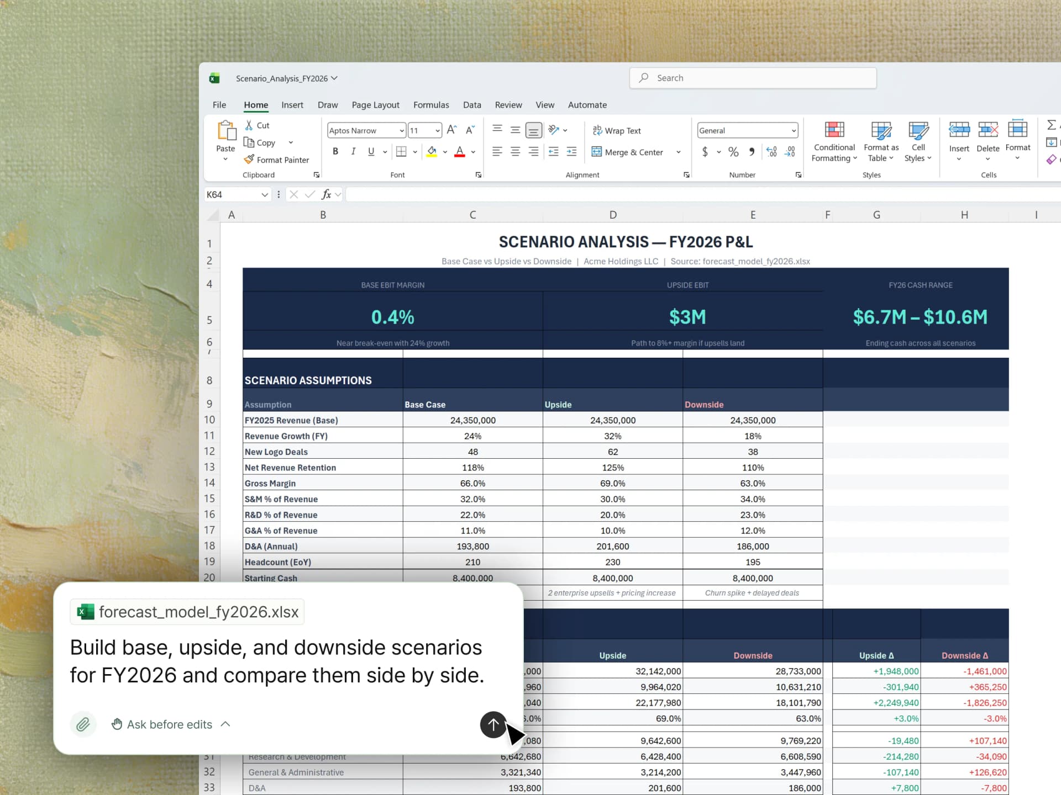Send the prompt with the arrow button
The width and height of the screenshot is (1061, 795).
point(492,725)
